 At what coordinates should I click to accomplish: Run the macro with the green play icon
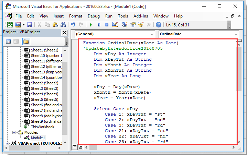[x=91, y=25]
